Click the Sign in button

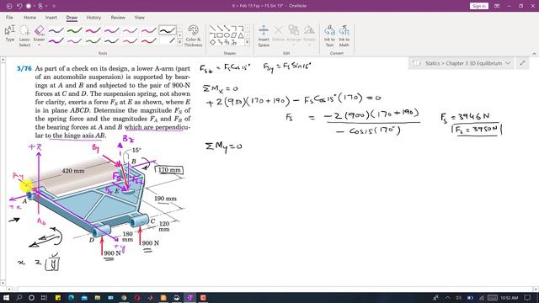[479, 6]
